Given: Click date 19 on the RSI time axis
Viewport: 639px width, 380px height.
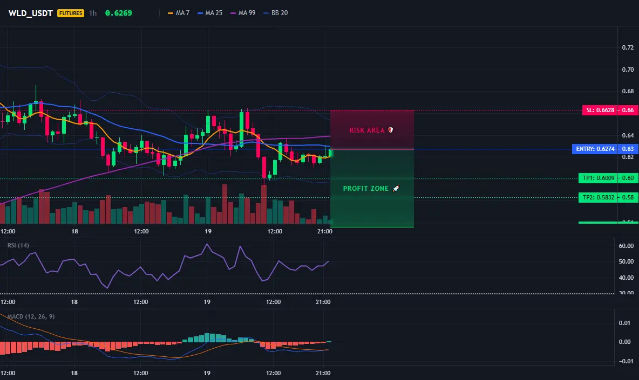Looking at the screenshot, I should (207, 302).
